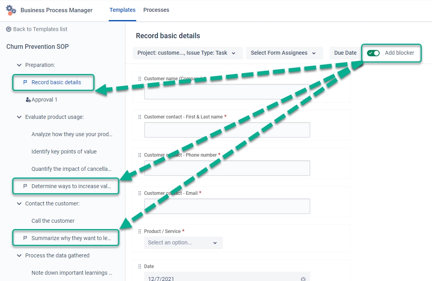432x281 pixels.
Task: Open the Templates tab
Action: click(122, 10)
